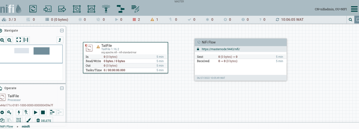Collapse the Operate panel
Viewport: 359px width, 129px height.
coord(62,88)
